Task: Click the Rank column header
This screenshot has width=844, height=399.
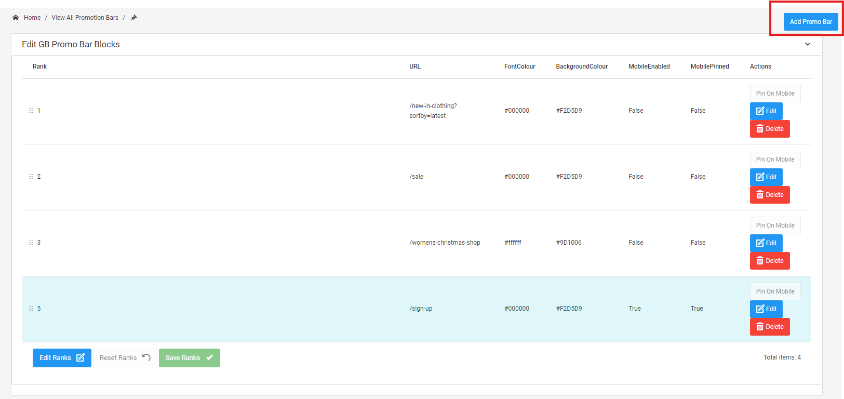Action: 39,66
